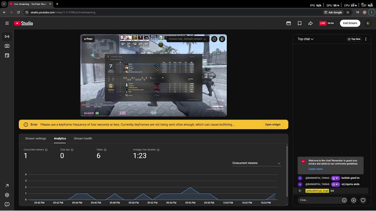Switch to the Stream settings tab
376x211 pixels.
point(36,138)
